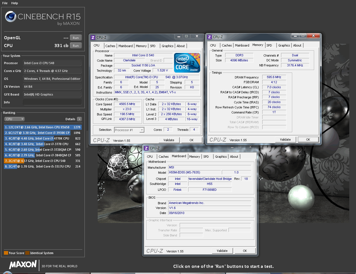Open Caches tab in mainboard CPU-Z window
This screenshot has width=356, height=274.
click(x=164, y=157)
